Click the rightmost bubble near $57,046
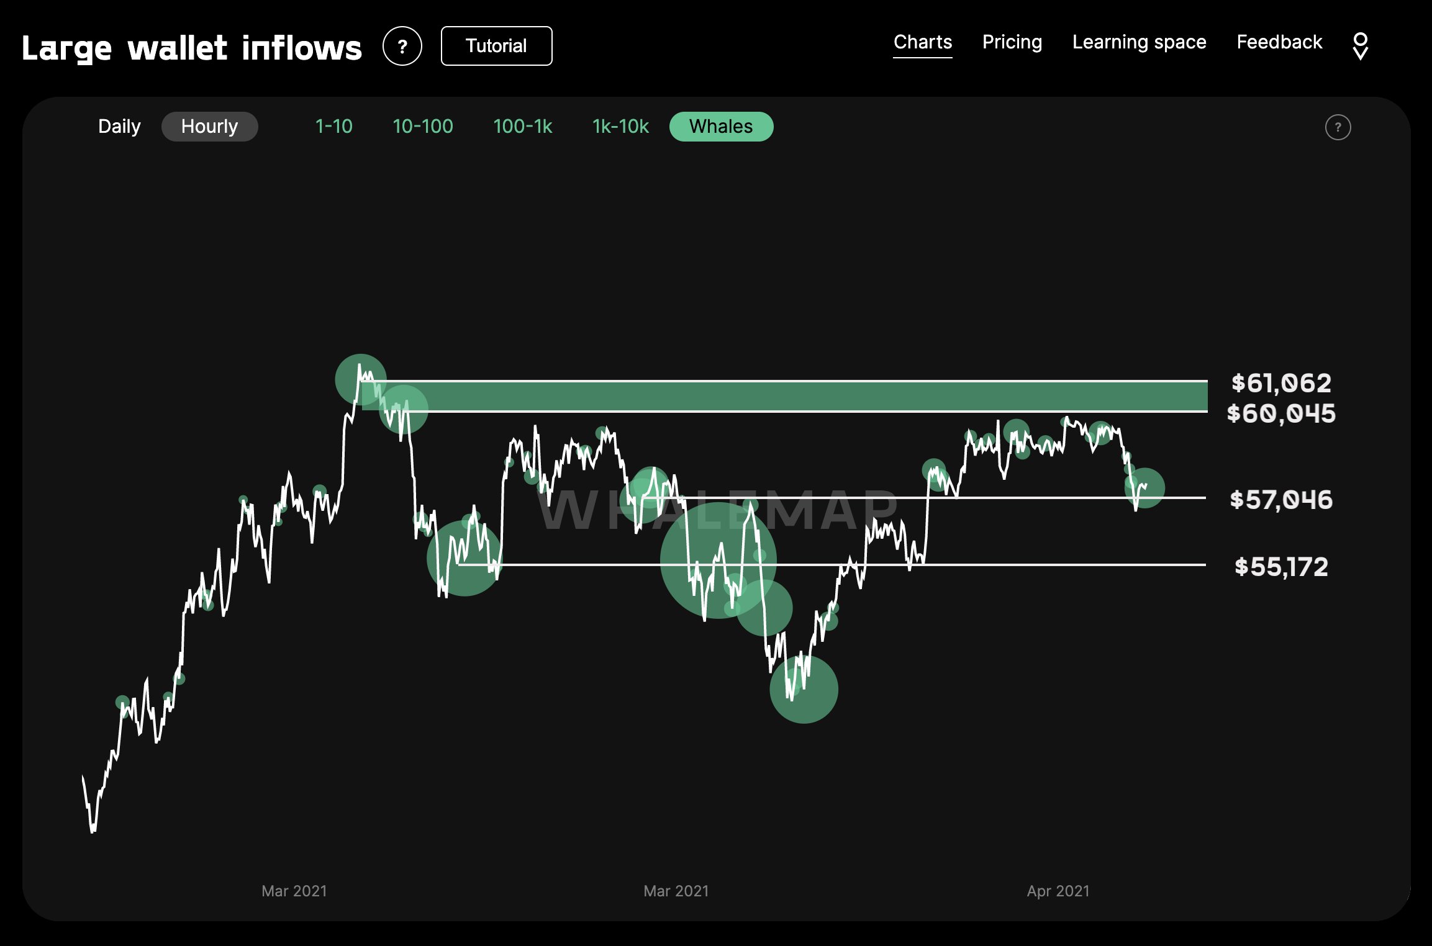 1144,488
